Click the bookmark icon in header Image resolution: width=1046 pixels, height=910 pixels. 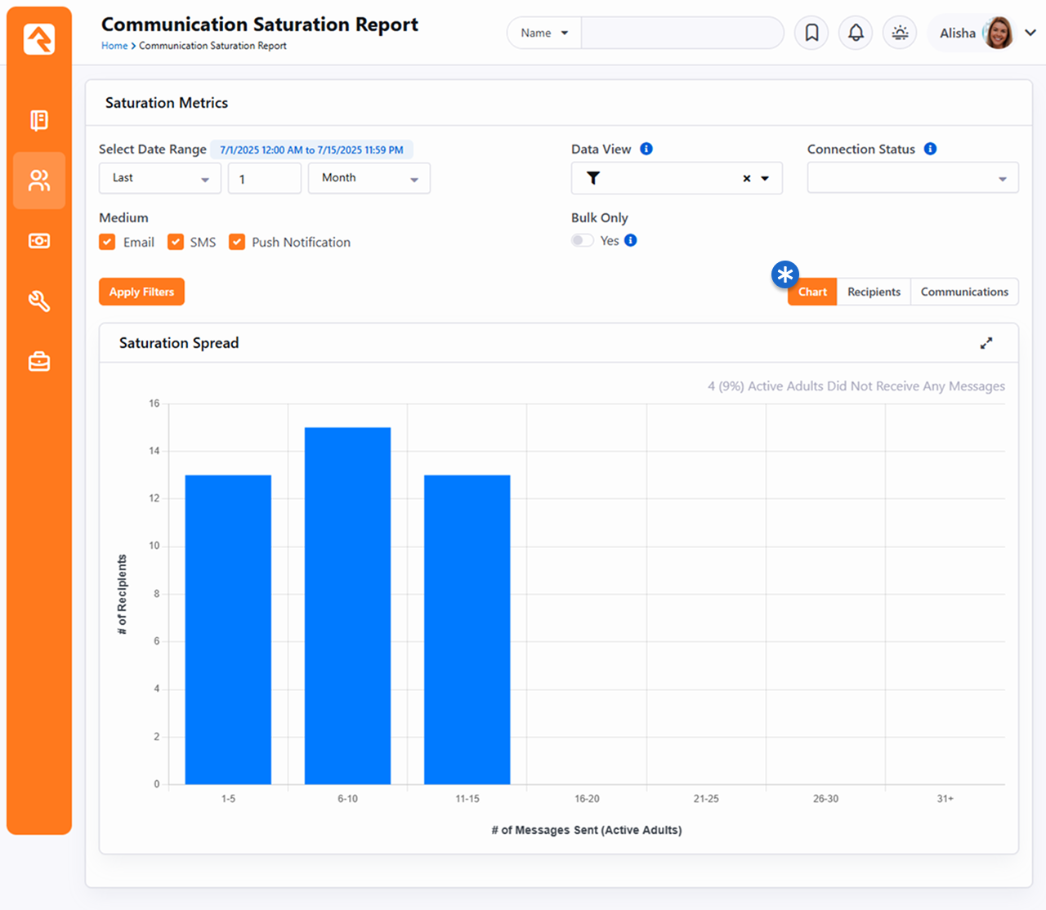(x=811, y=33)
